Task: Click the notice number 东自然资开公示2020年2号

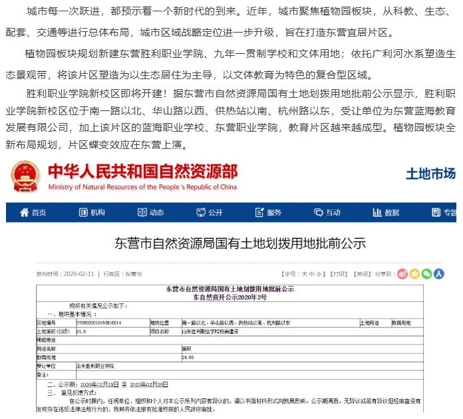Action: point(230,297)
